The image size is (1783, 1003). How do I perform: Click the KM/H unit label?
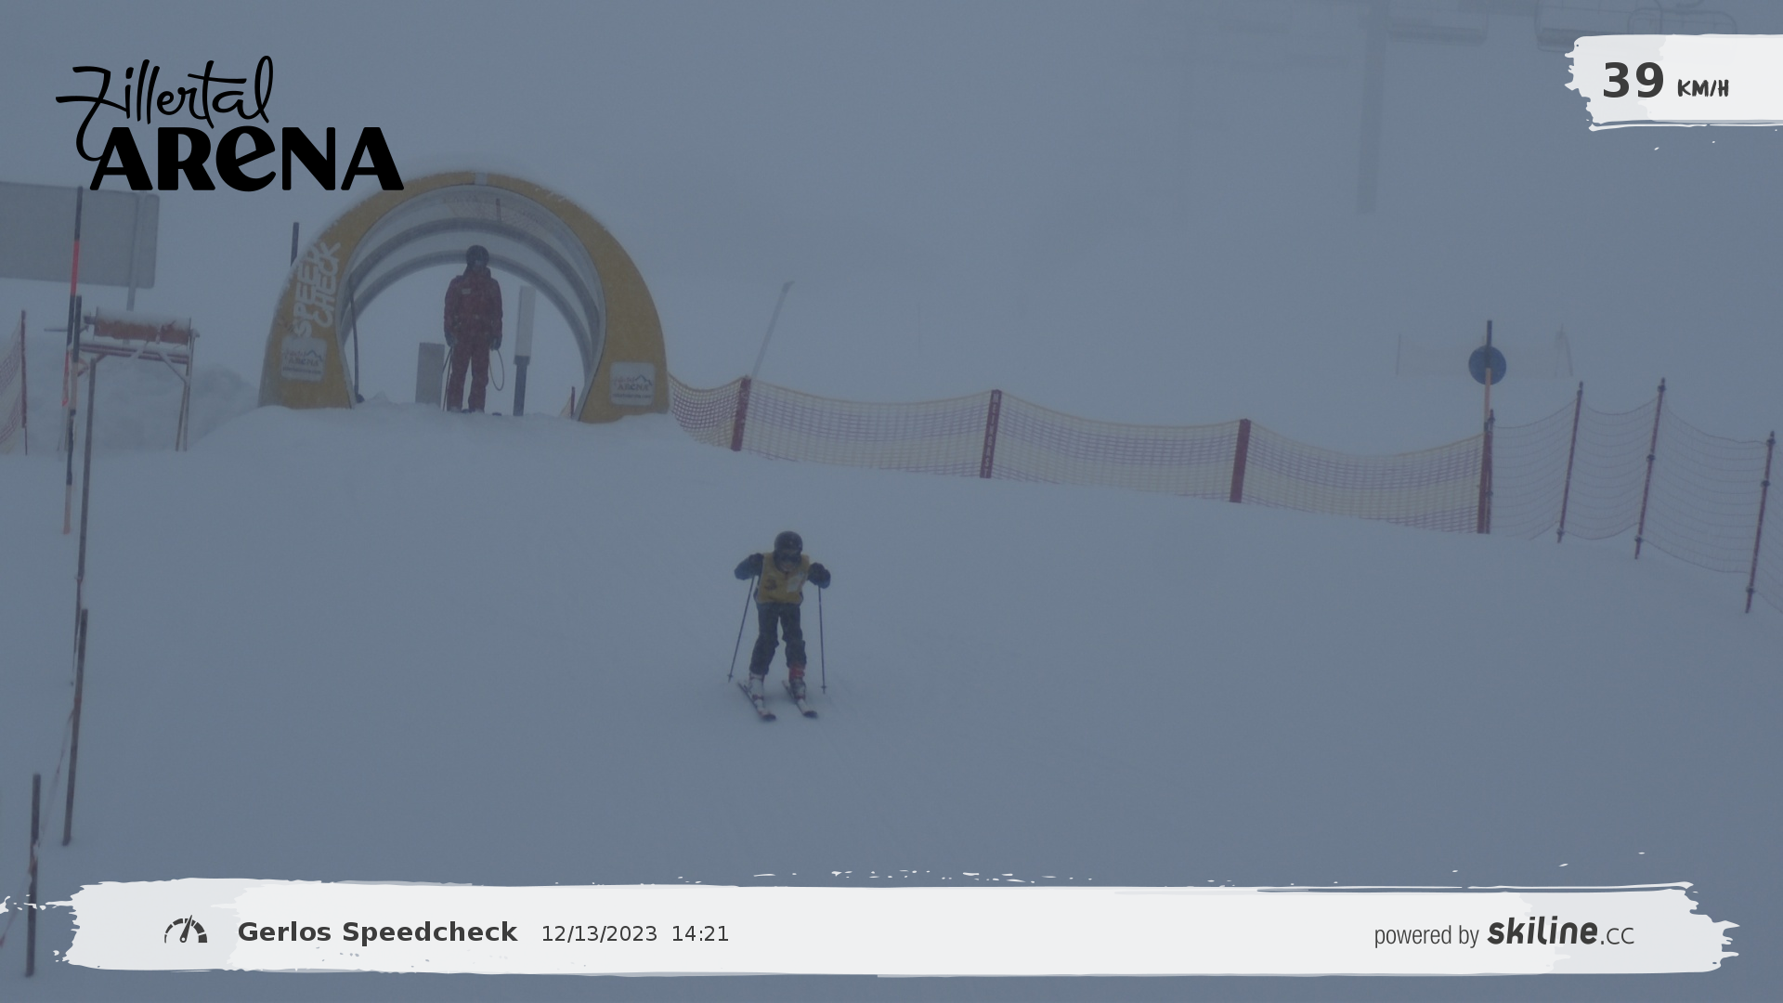point(1702,89)
